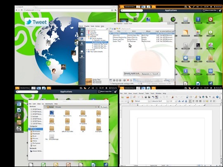The image size is (223, 167).
Task: Toggle Italic in Writer formatting bar
Action: 183,101
